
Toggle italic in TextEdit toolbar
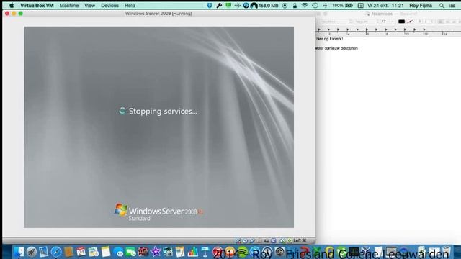[x=426, y=22]
